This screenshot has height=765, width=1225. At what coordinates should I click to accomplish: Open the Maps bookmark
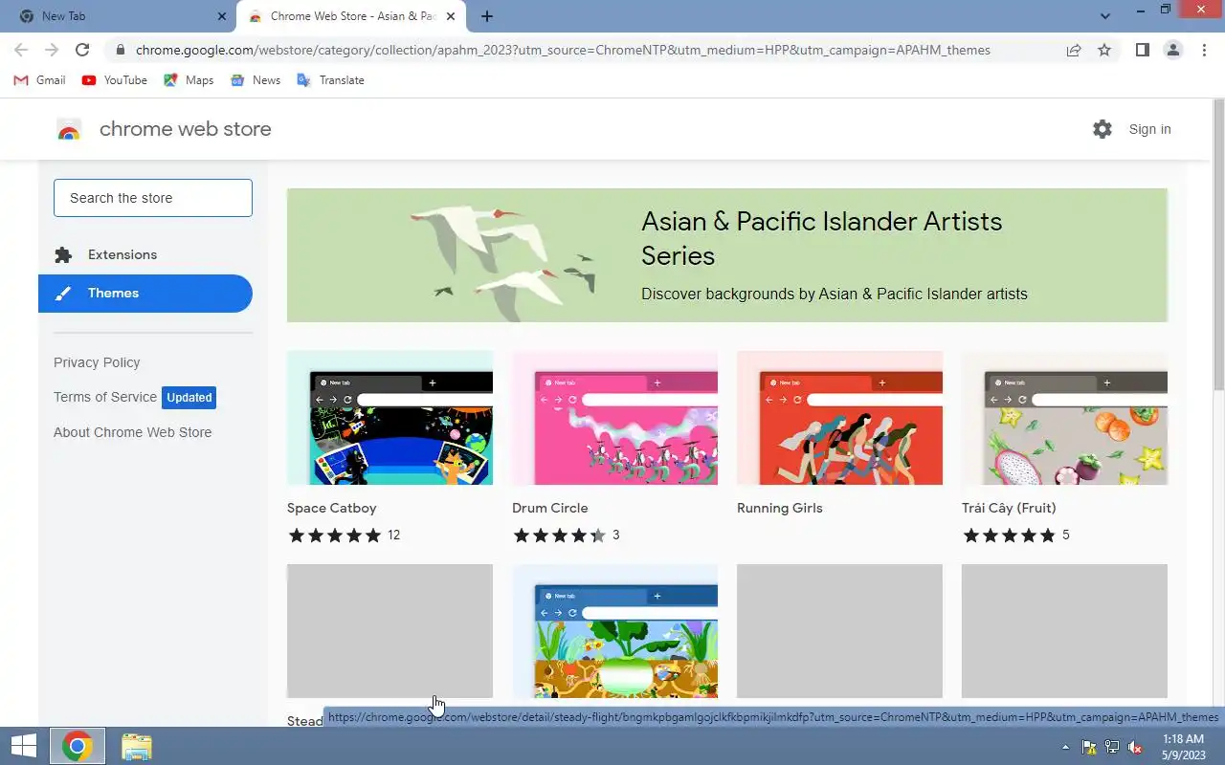(189, 80)
